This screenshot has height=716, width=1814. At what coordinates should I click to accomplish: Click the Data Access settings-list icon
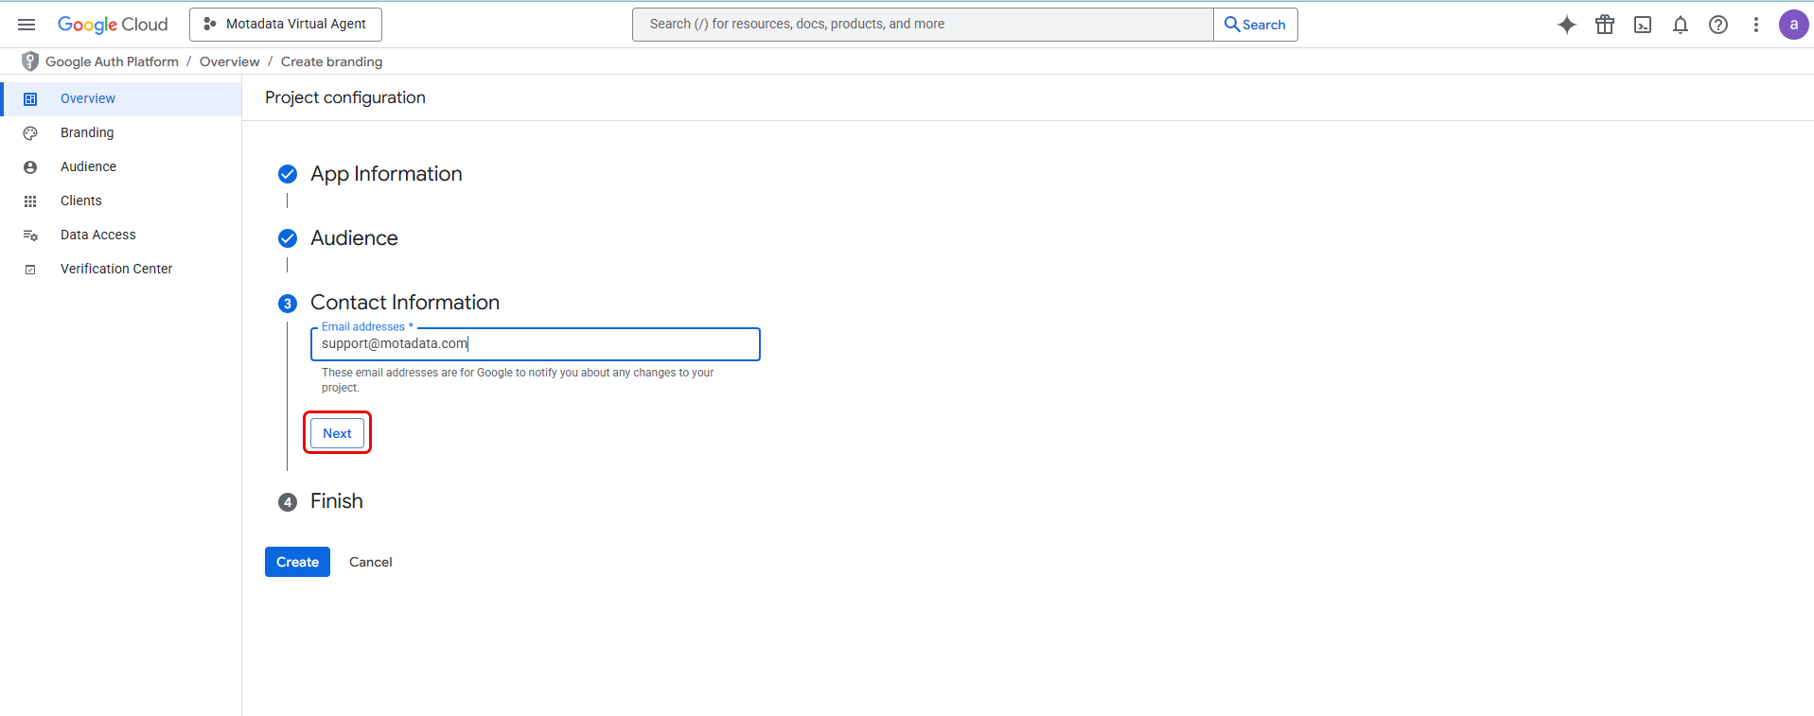tap(30, 236)
